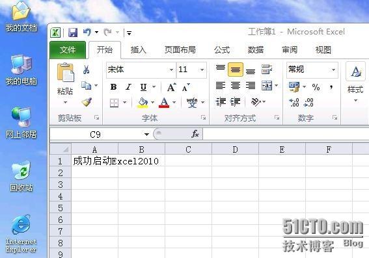This screenshot has height=258, width=369.
Task: Align text right
Action: (251, 86)
